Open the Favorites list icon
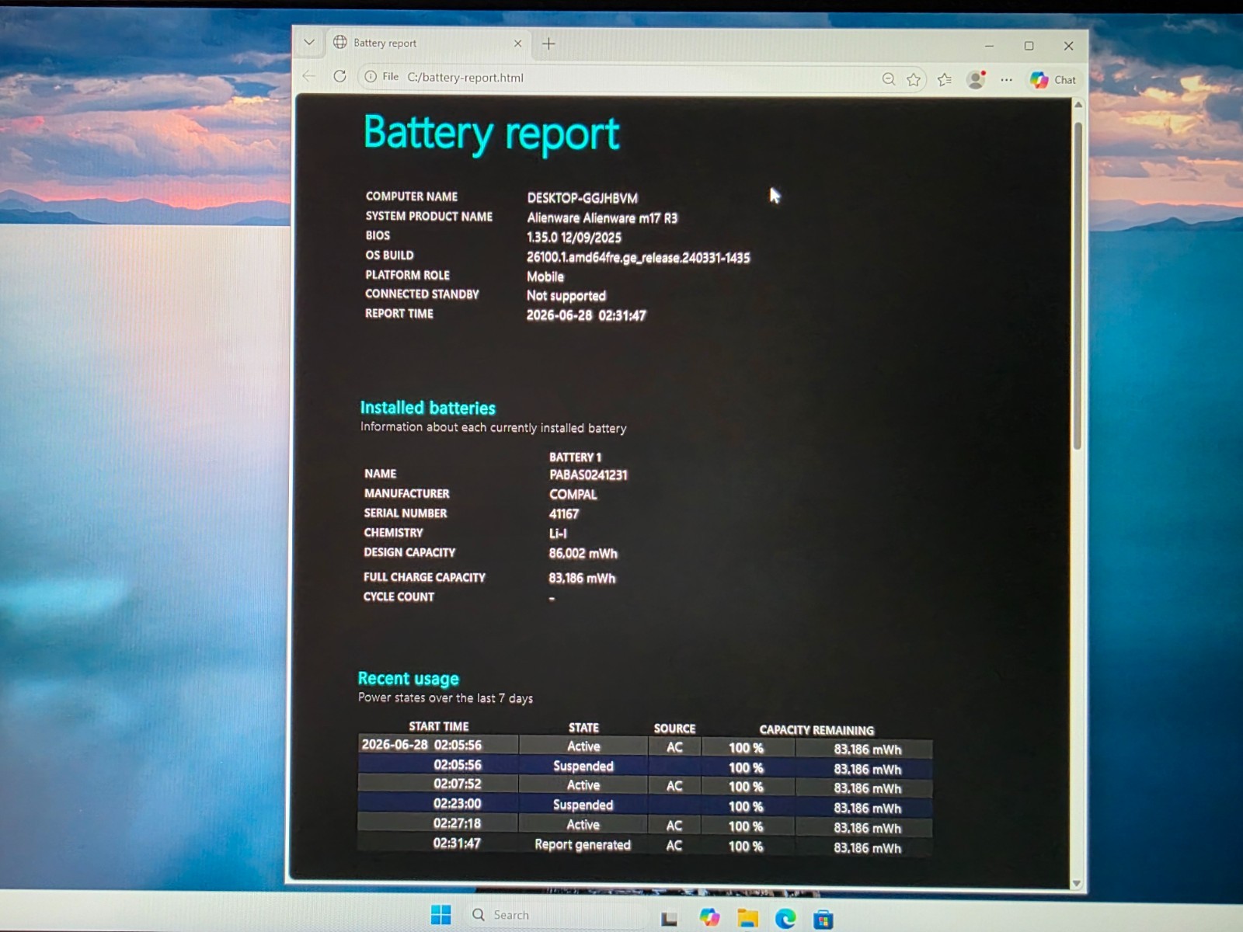This screenshot has width=1243, height=932. [x=945, y=79]
